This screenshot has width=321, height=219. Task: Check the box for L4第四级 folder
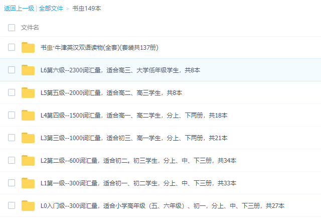(12, 115)
